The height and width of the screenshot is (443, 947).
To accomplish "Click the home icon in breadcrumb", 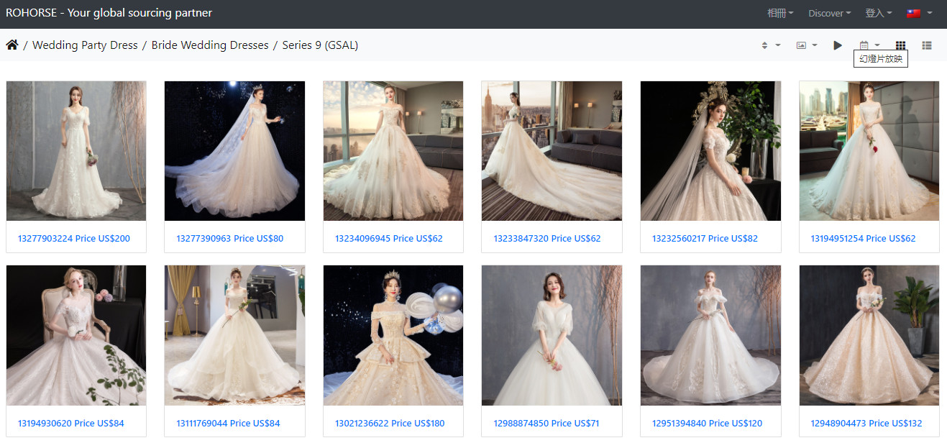I will (x=12, y=45).
